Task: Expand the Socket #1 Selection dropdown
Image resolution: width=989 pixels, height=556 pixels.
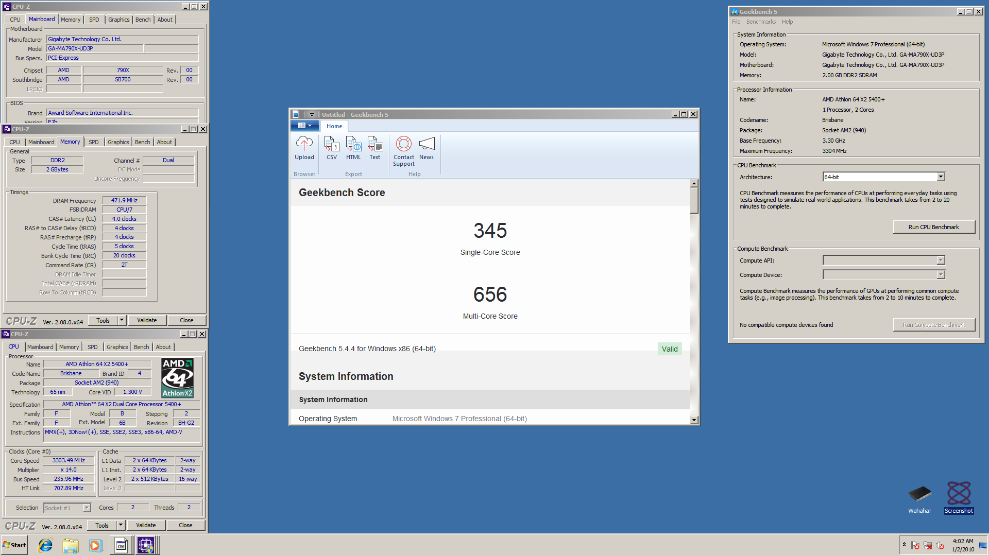Action: click(87, 508)
